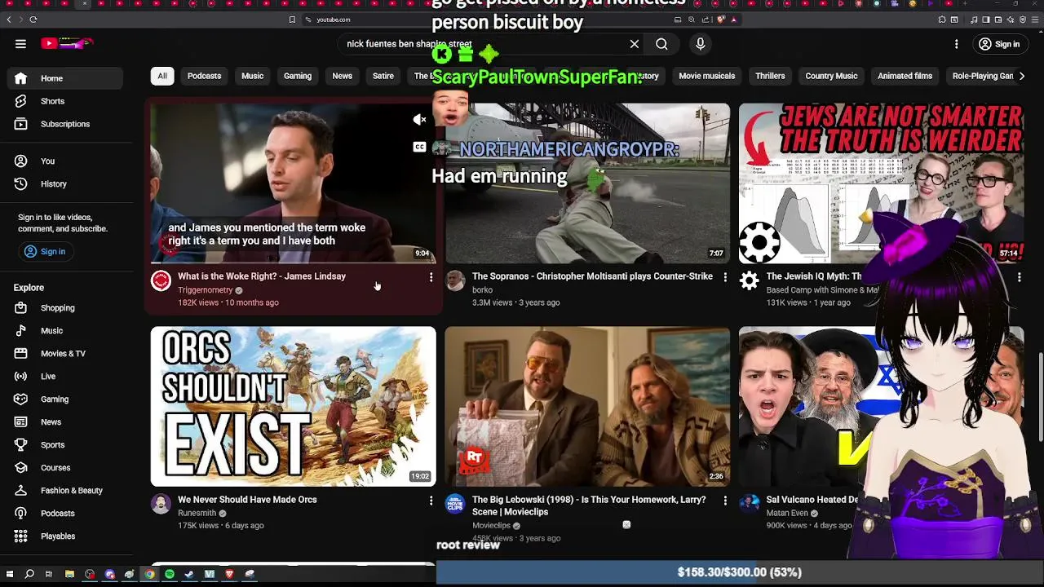The width and height of the screenshot is (1044, 587).
Task: Select the Thrillers filter chip
Action: pyautogui.click(x=770, y=76)
